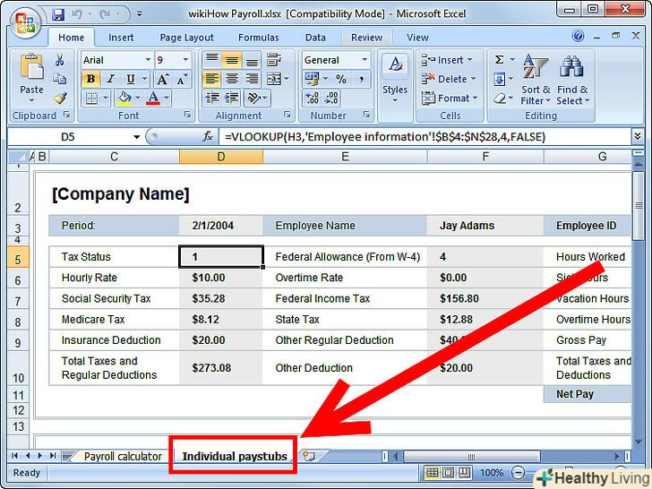Apply cell borders using the Borders icon
Image resolution: width=652 pixels, height=489 pixels.
pos(91,99)
